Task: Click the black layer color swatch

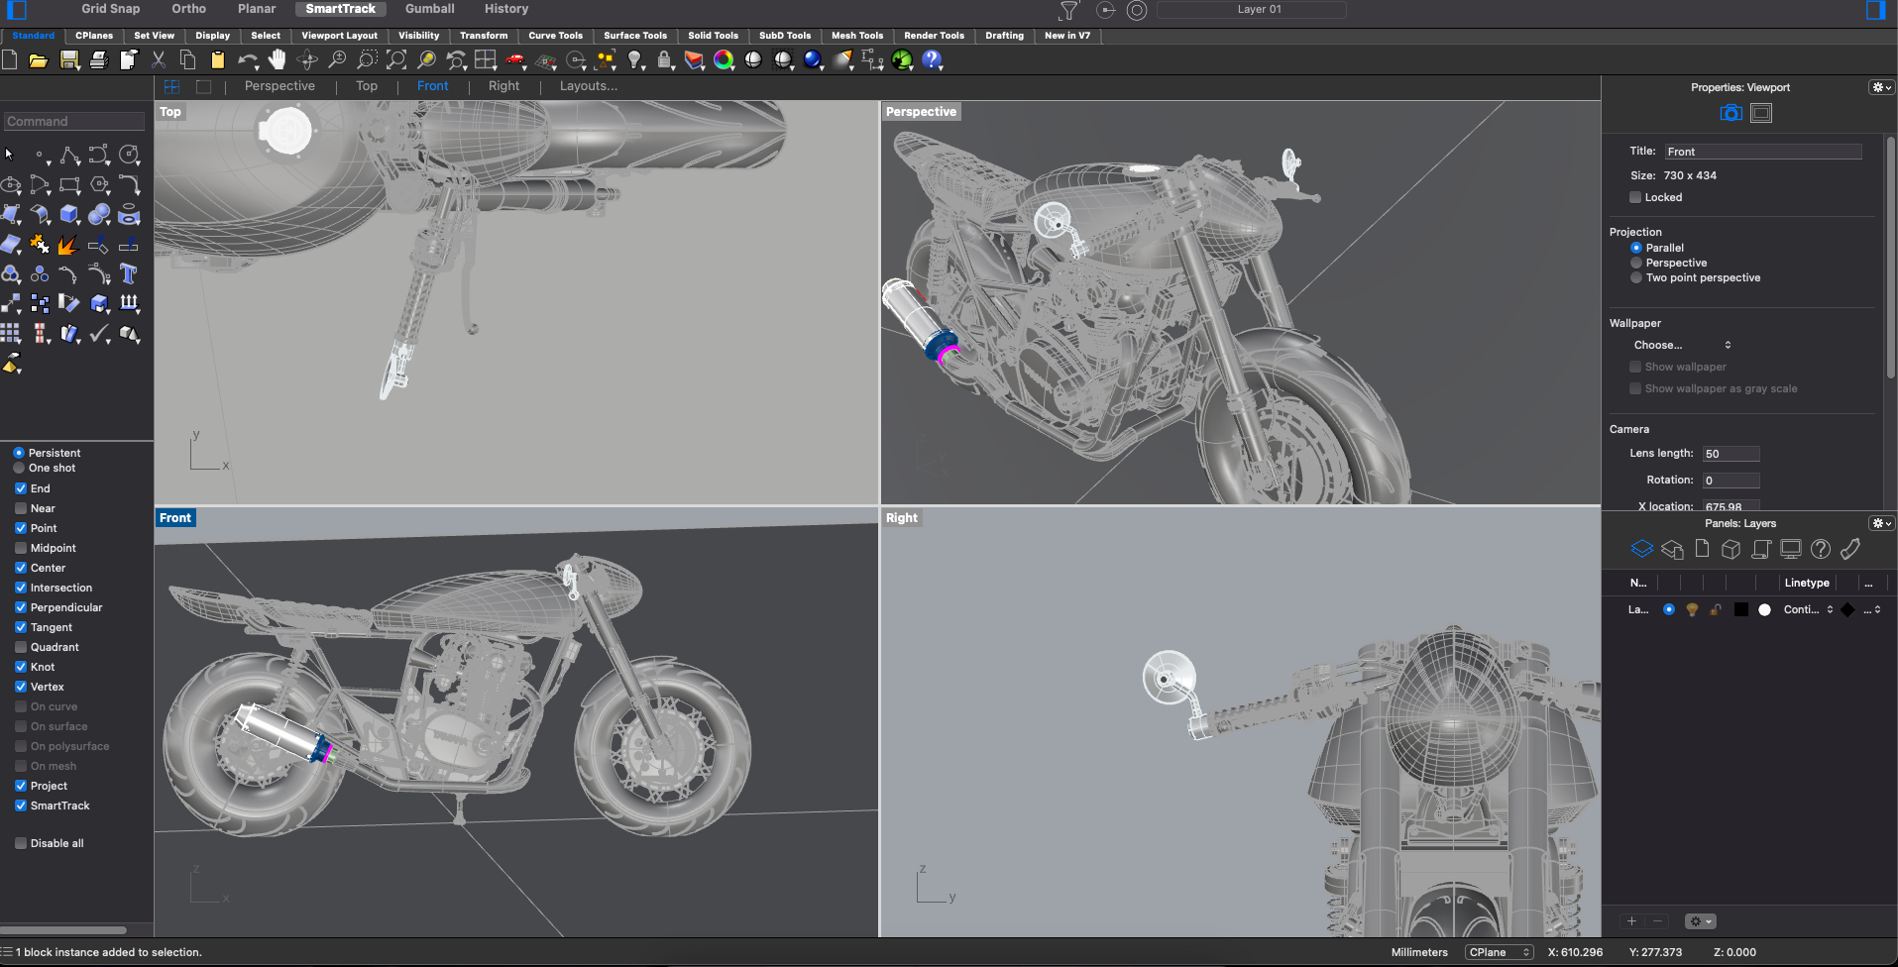Action: pyautogui.click(x=1740, y=610)
